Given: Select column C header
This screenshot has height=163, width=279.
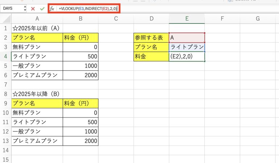Looking at the screenshot, I should tap(116, 19).
